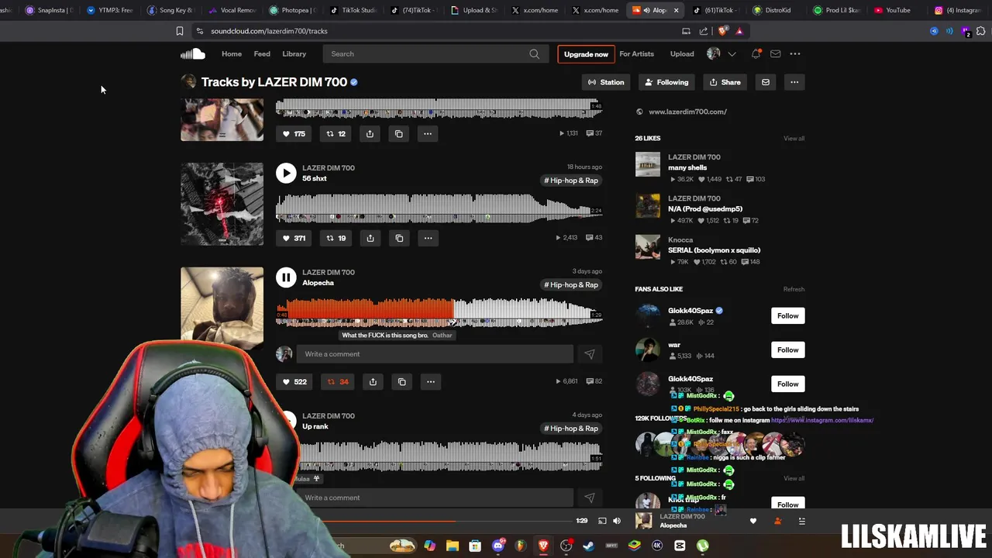Refresh the Fans Also Like list
Image resolution: width=992 pixels, height=558 pixels.
(x=794, y=289)
